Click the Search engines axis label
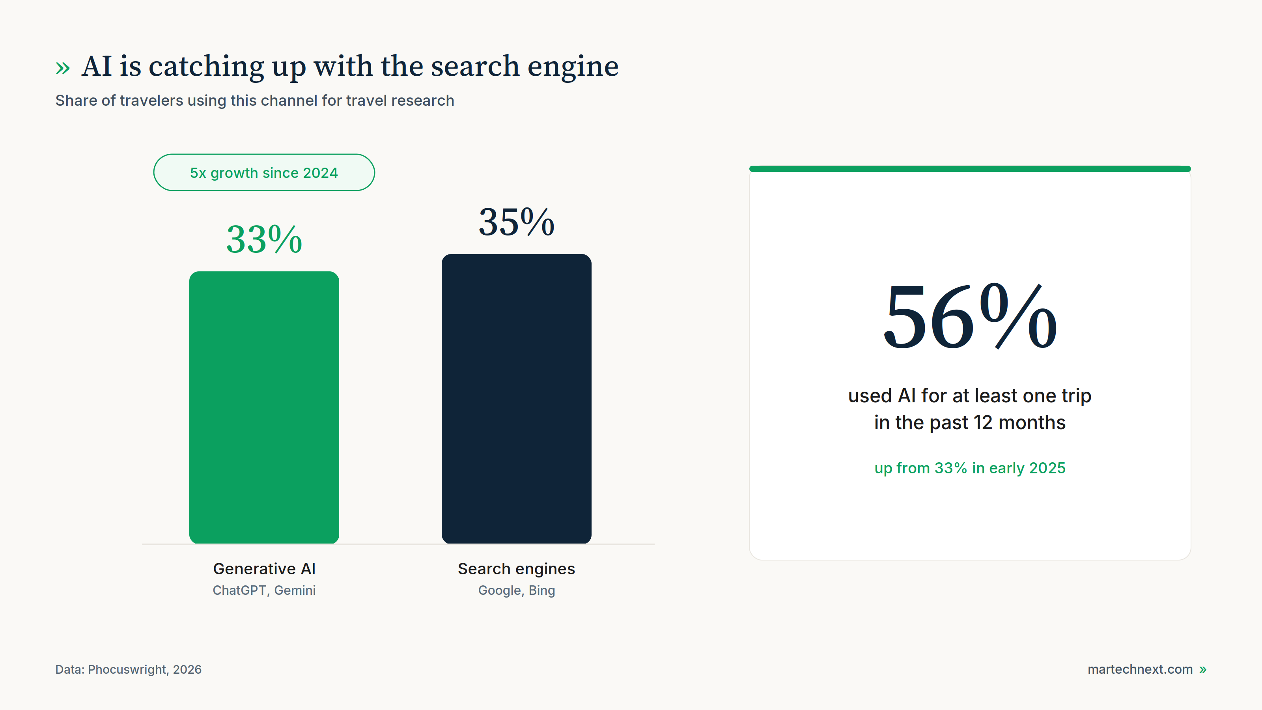This screenshot has width=1262, height=710. 516,568
